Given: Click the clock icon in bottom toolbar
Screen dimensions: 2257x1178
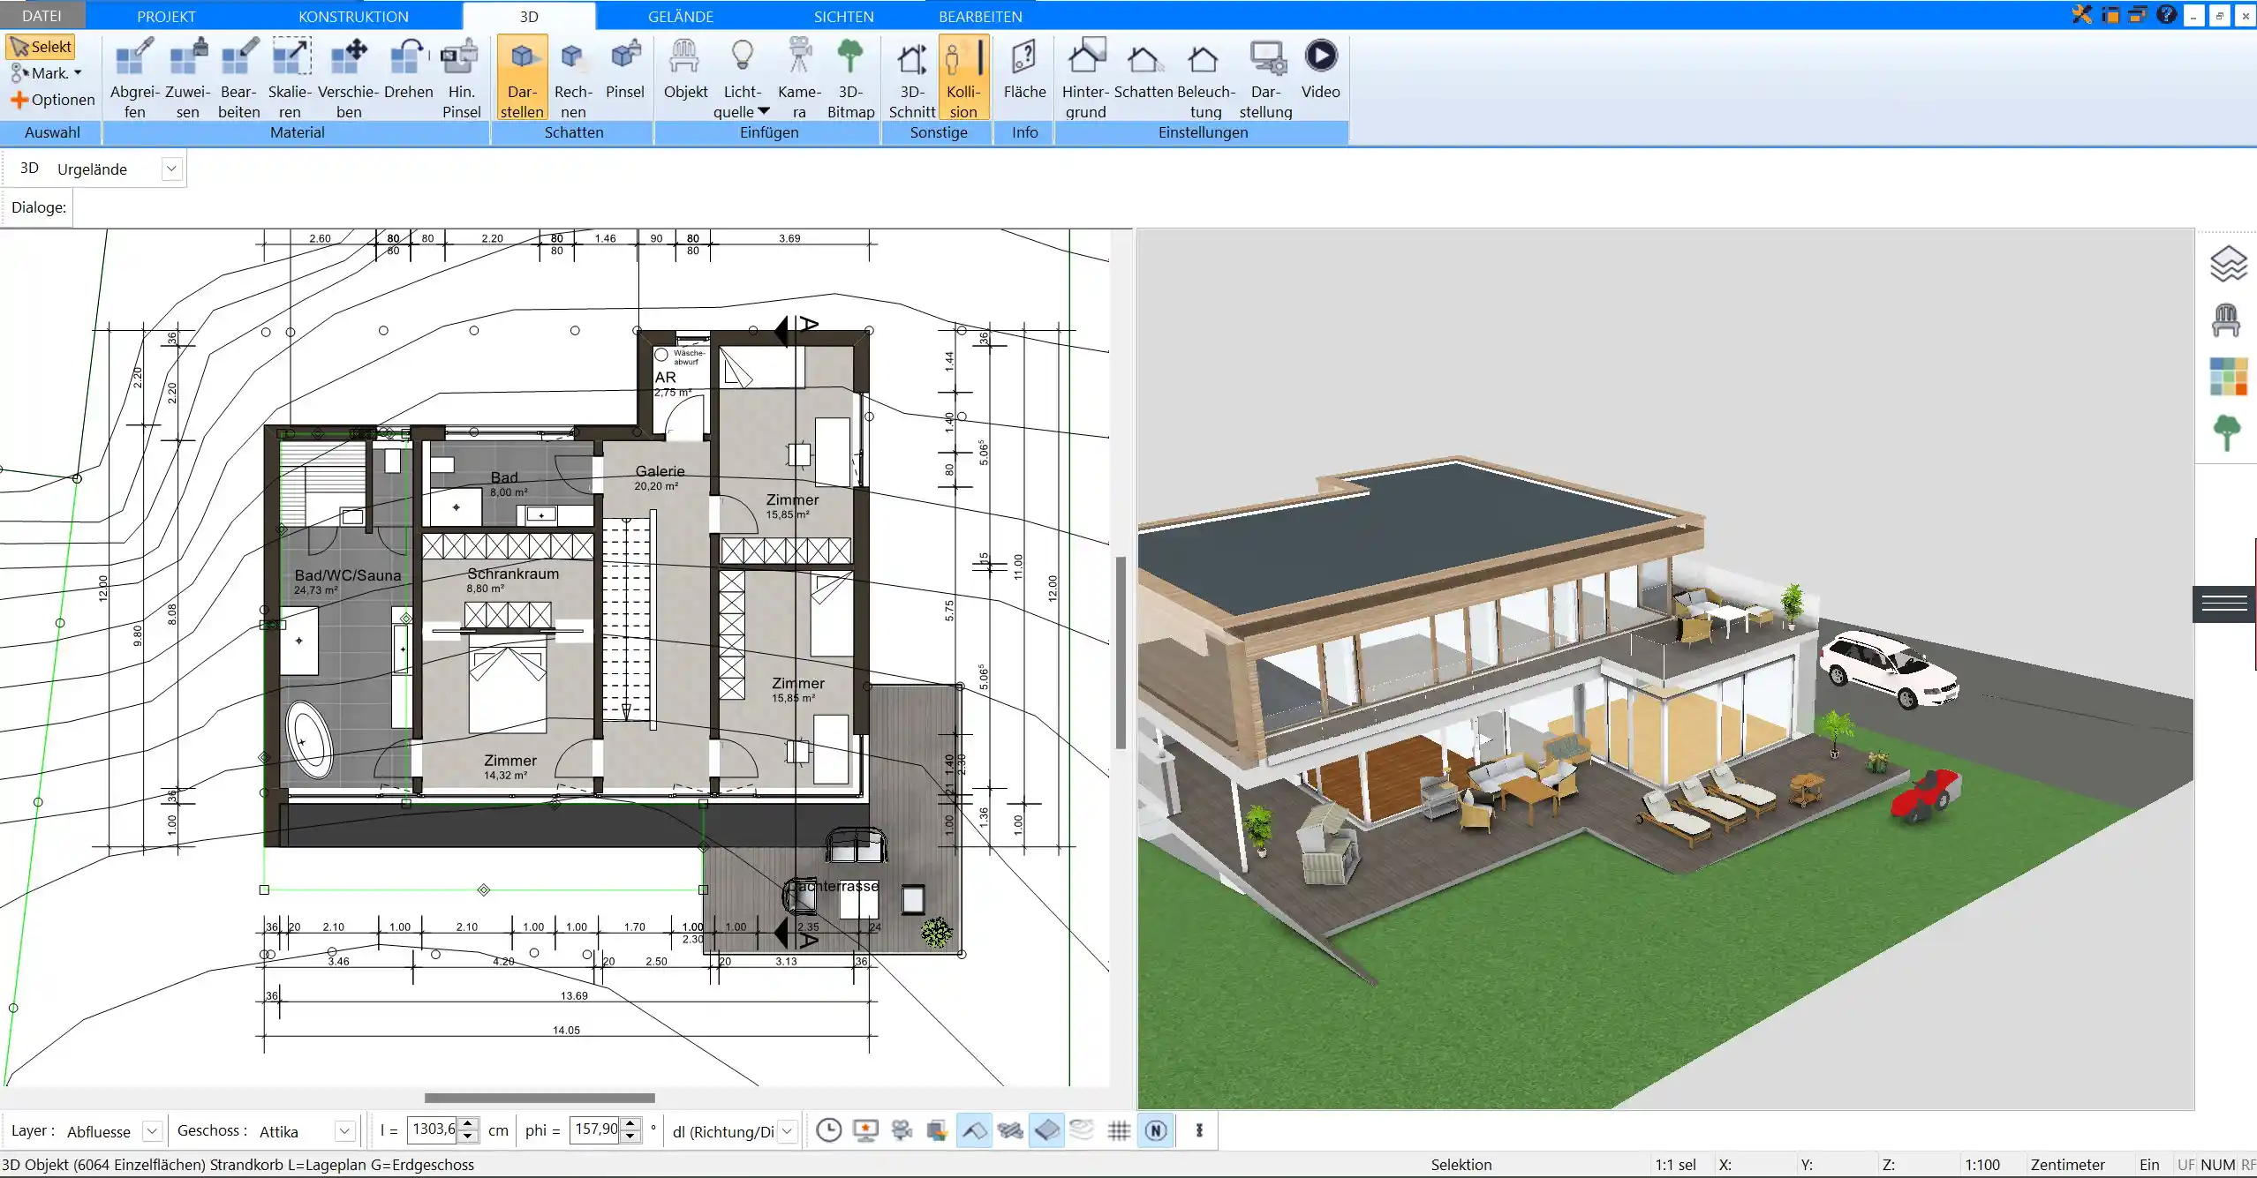Looking at the screenshot, I should [828, 1130].
